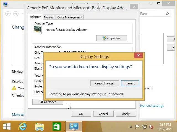Open the clock showing 8:34 PM
Screen dimensions: 177x132
[x=165, y=127]
